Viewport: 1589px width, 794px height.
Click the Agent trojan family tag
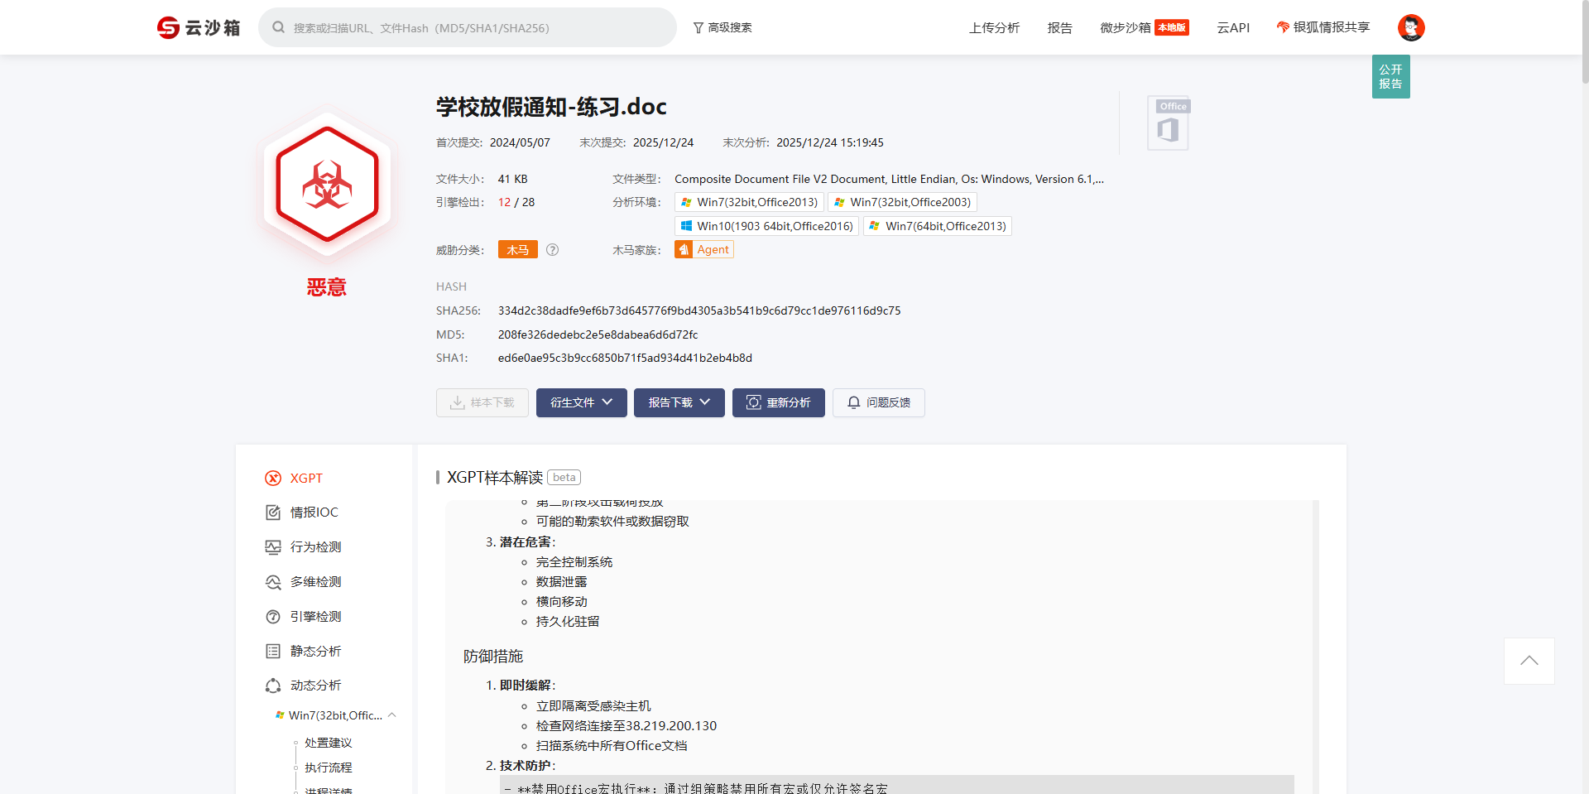[704, 250]
